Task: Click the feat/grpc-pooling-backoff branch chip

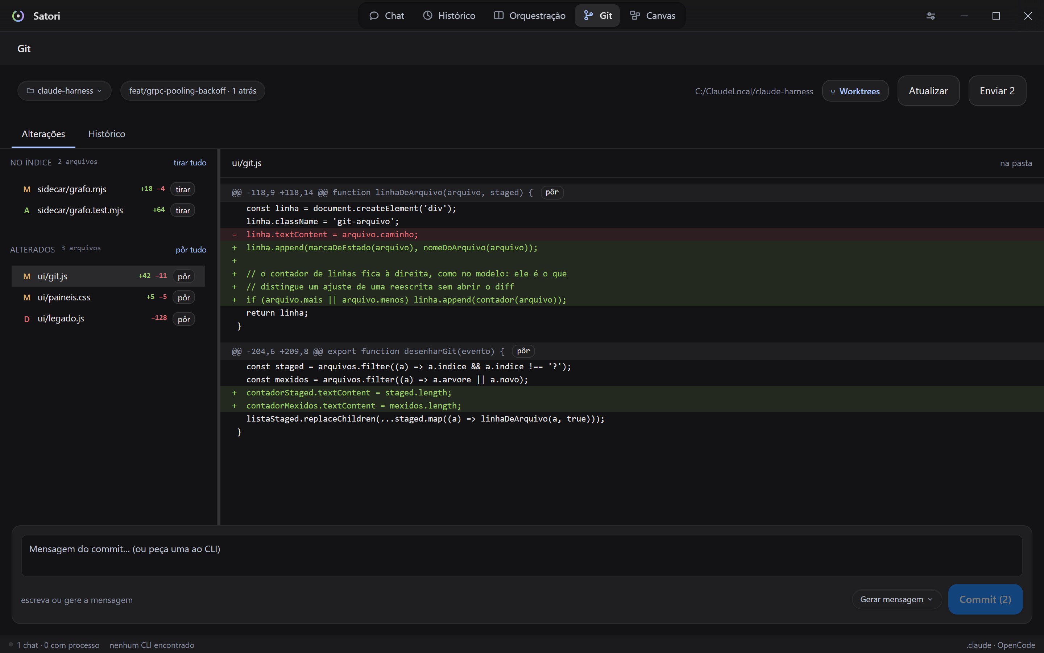Action: (x=192, y=91)
